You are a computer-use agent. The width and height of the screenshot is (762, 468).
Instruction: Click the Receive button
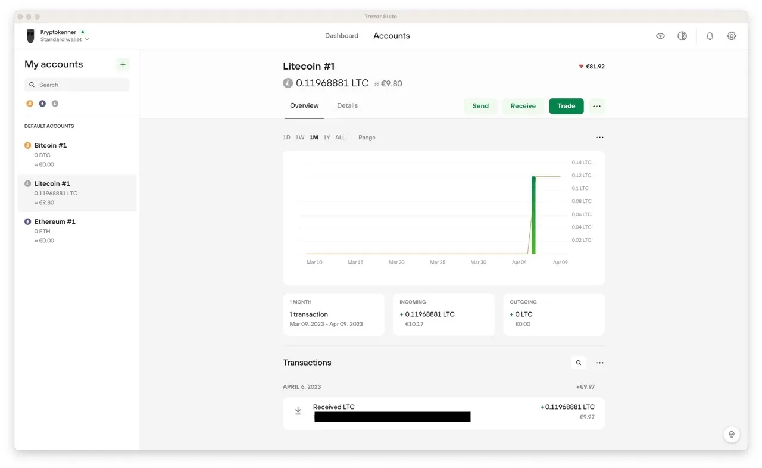pos(523,106)
